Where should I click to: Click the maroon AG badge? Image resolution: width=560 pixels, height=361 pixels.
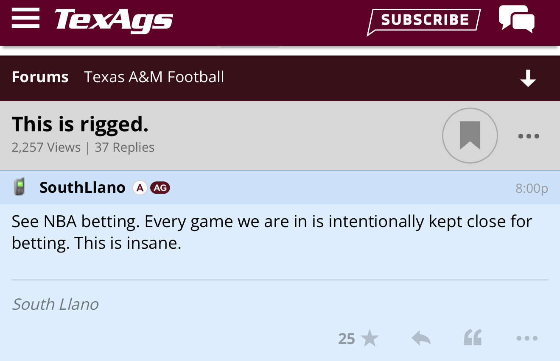[x=160, y=187]
